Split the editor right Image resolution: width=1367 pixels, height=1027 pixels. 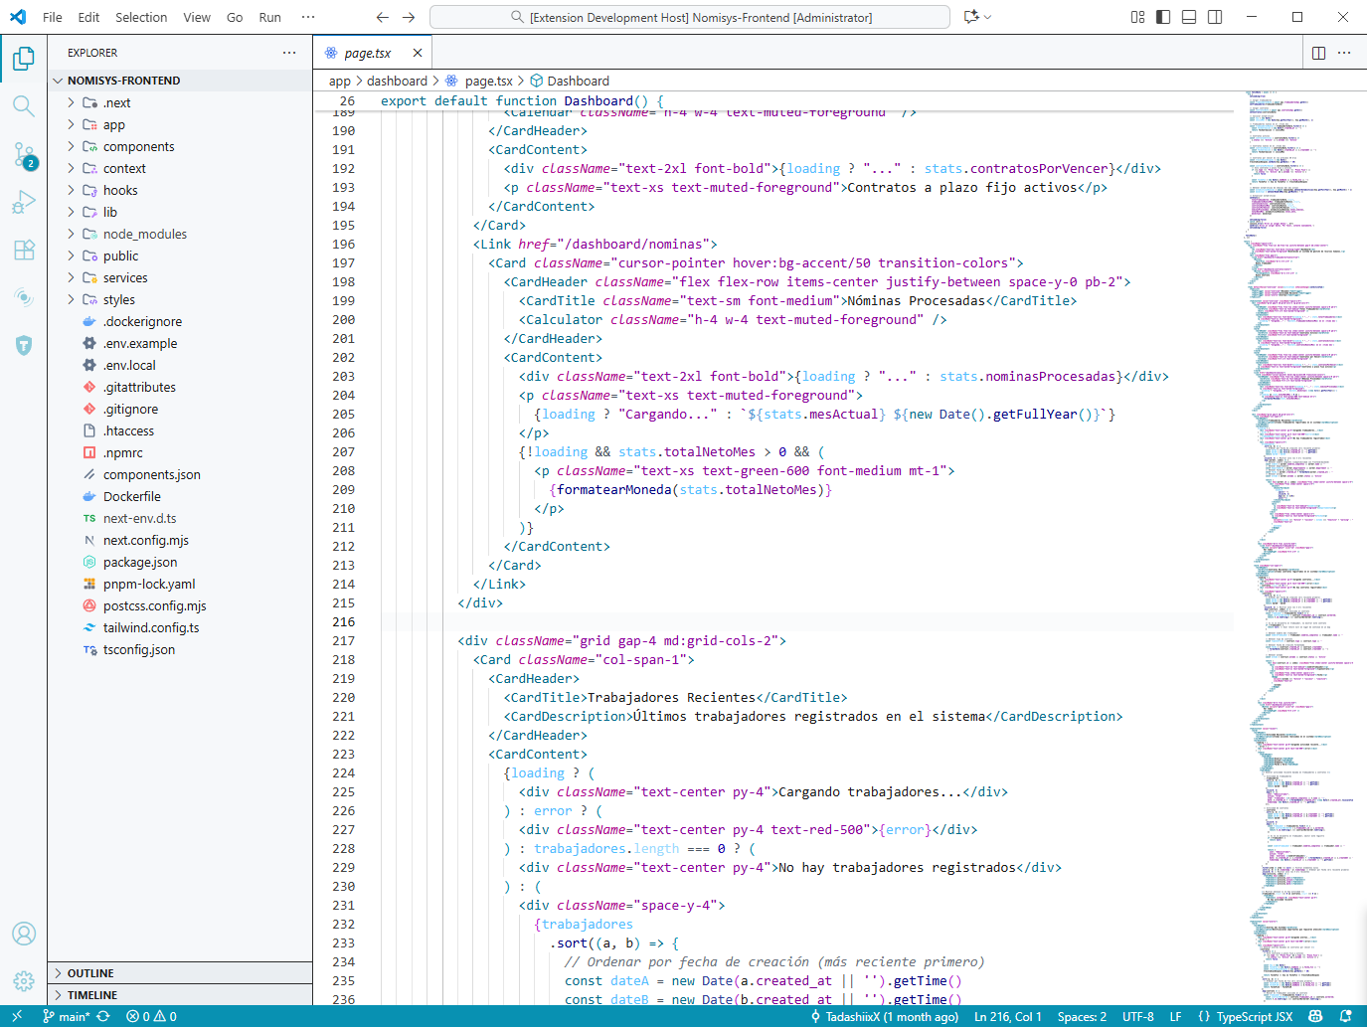coord(1318,53)
